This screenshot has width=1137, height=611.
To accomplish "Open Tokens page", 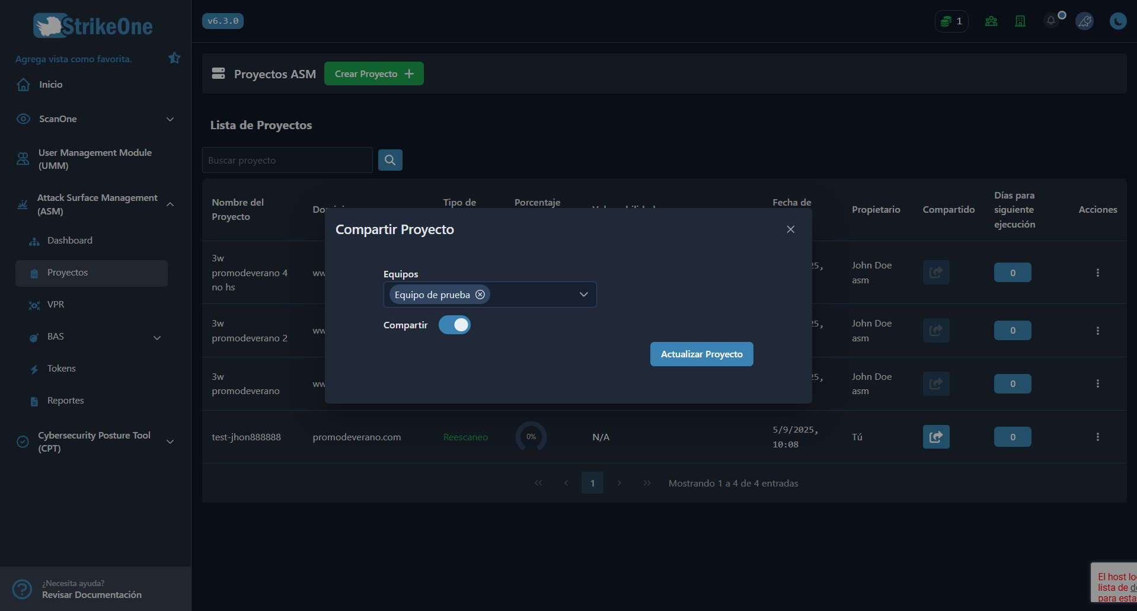I will point(61,369).
